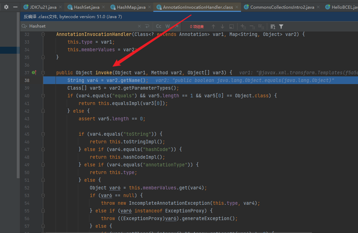This screenshot has height=233, width=358.
Task: Fold the if block at line 40
Action: 43,96
